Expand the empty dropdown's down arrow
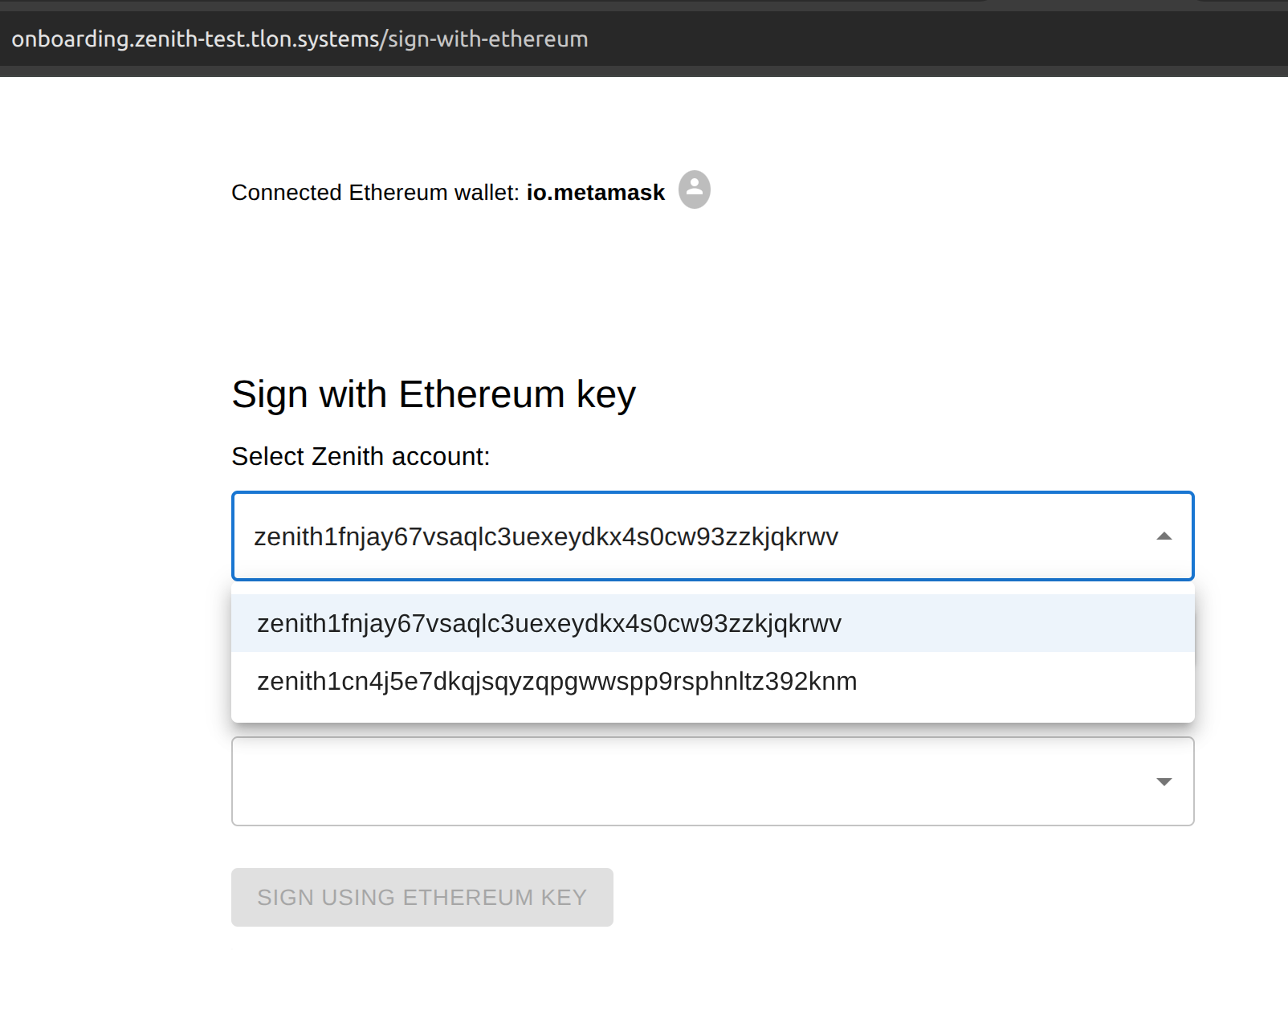Screen dimensions: 1288x1015 click(x=1164, y=781)
